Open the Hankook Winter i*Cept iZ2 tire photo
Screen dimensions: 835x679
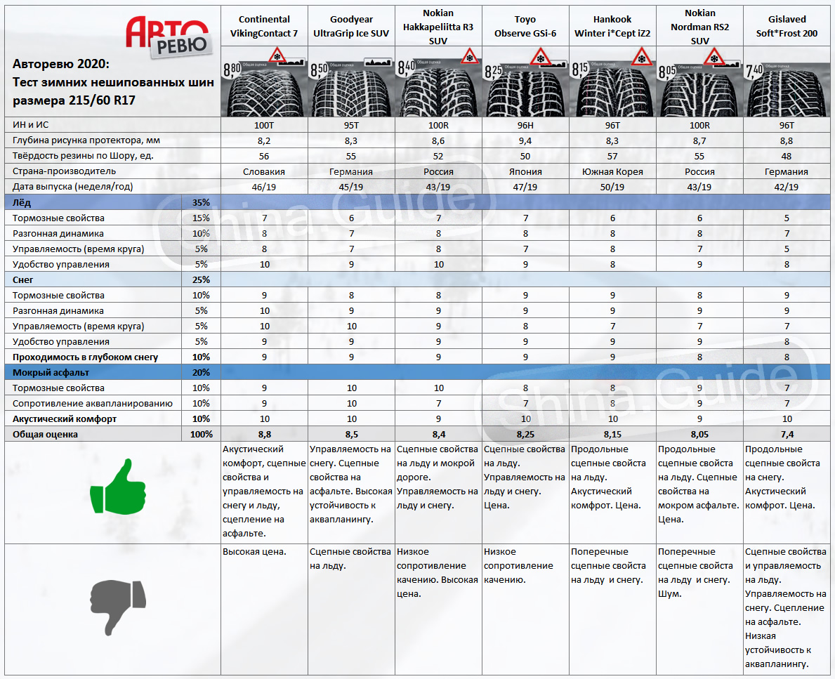click(x=612, y=81)
